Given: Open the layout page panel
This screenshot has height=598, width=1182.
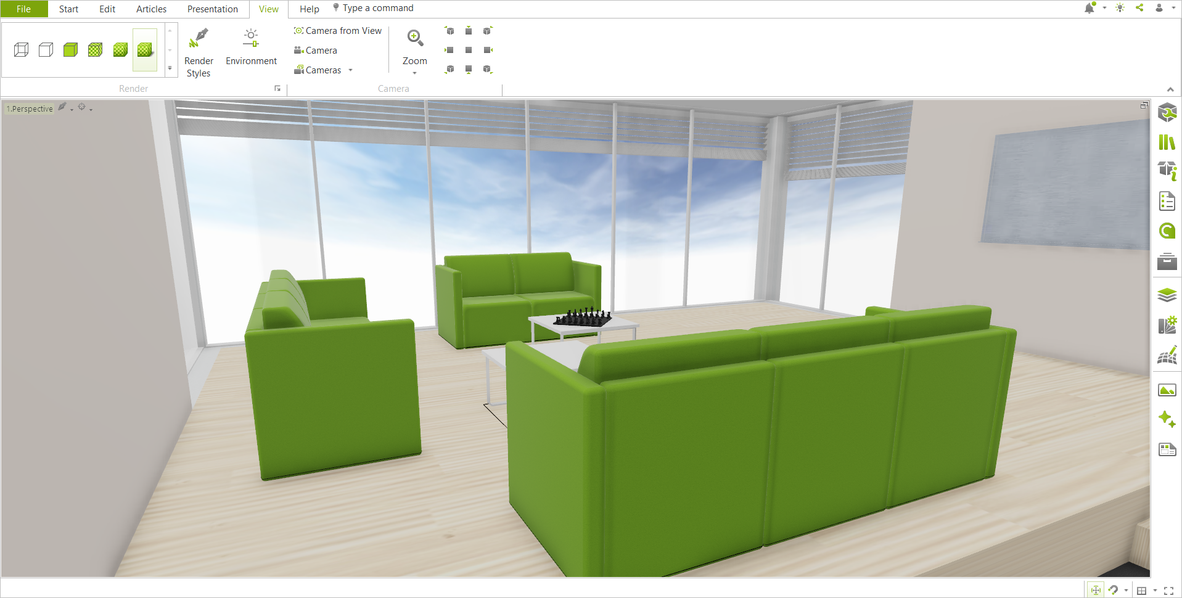Looking at the screenshot, I should coord(1167,449).
